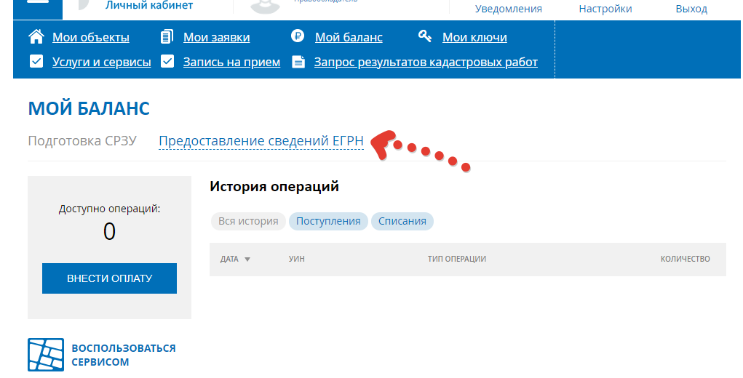Click the document icon beside Запрос результатов кадастровых работ

tap(298, 62)
